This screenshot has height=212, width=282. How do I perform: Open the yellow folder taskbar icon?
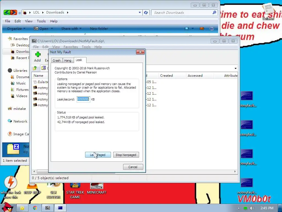pyautogui.click(x=22, y=208)
